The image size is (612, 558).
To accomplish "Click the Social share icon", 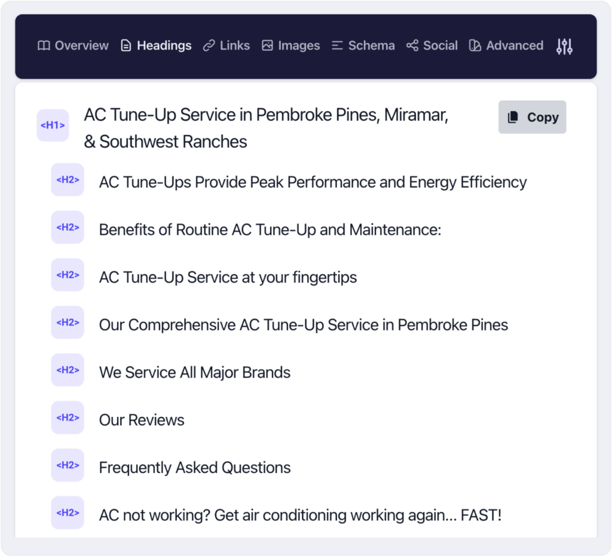I will (x=412, y=45).
